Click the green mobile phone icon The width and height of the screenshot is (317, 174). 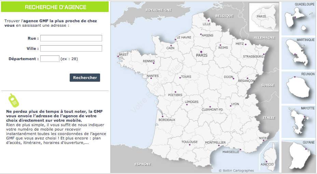coord(14,101)
